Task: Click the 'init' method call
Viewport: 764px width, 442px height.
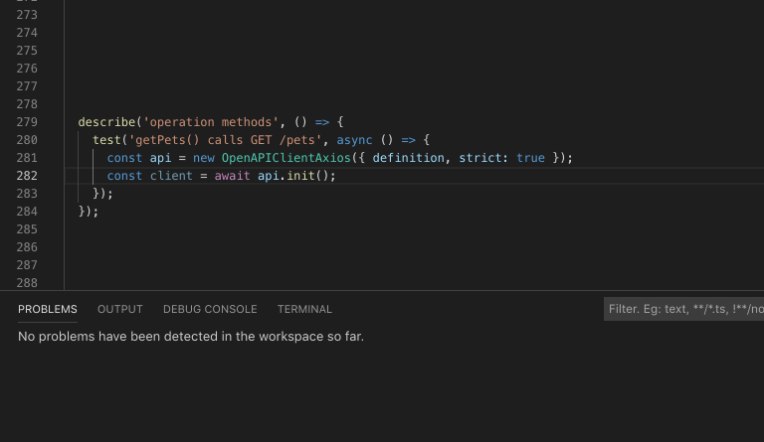Action: pos(300,176)
